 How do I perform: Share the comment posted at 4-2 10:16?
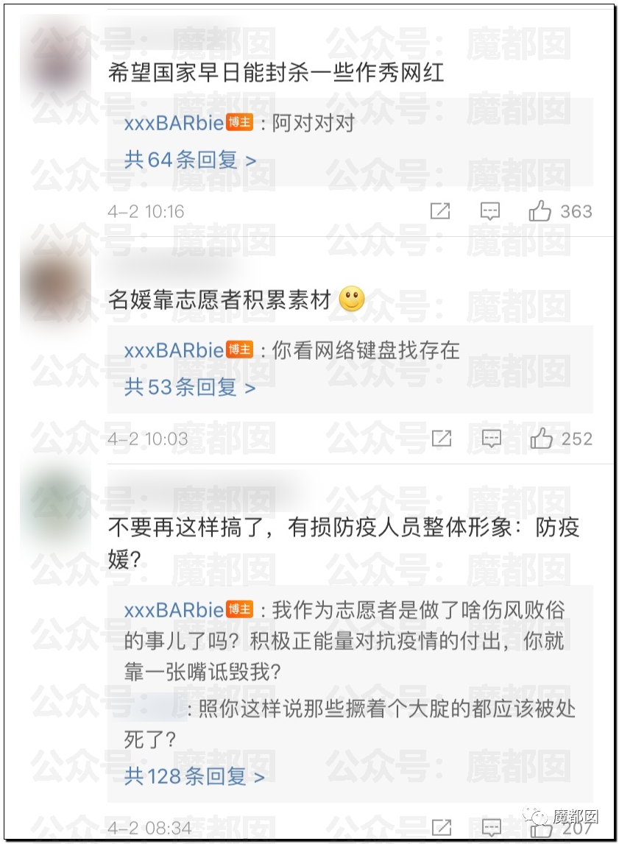pos(439,211)
